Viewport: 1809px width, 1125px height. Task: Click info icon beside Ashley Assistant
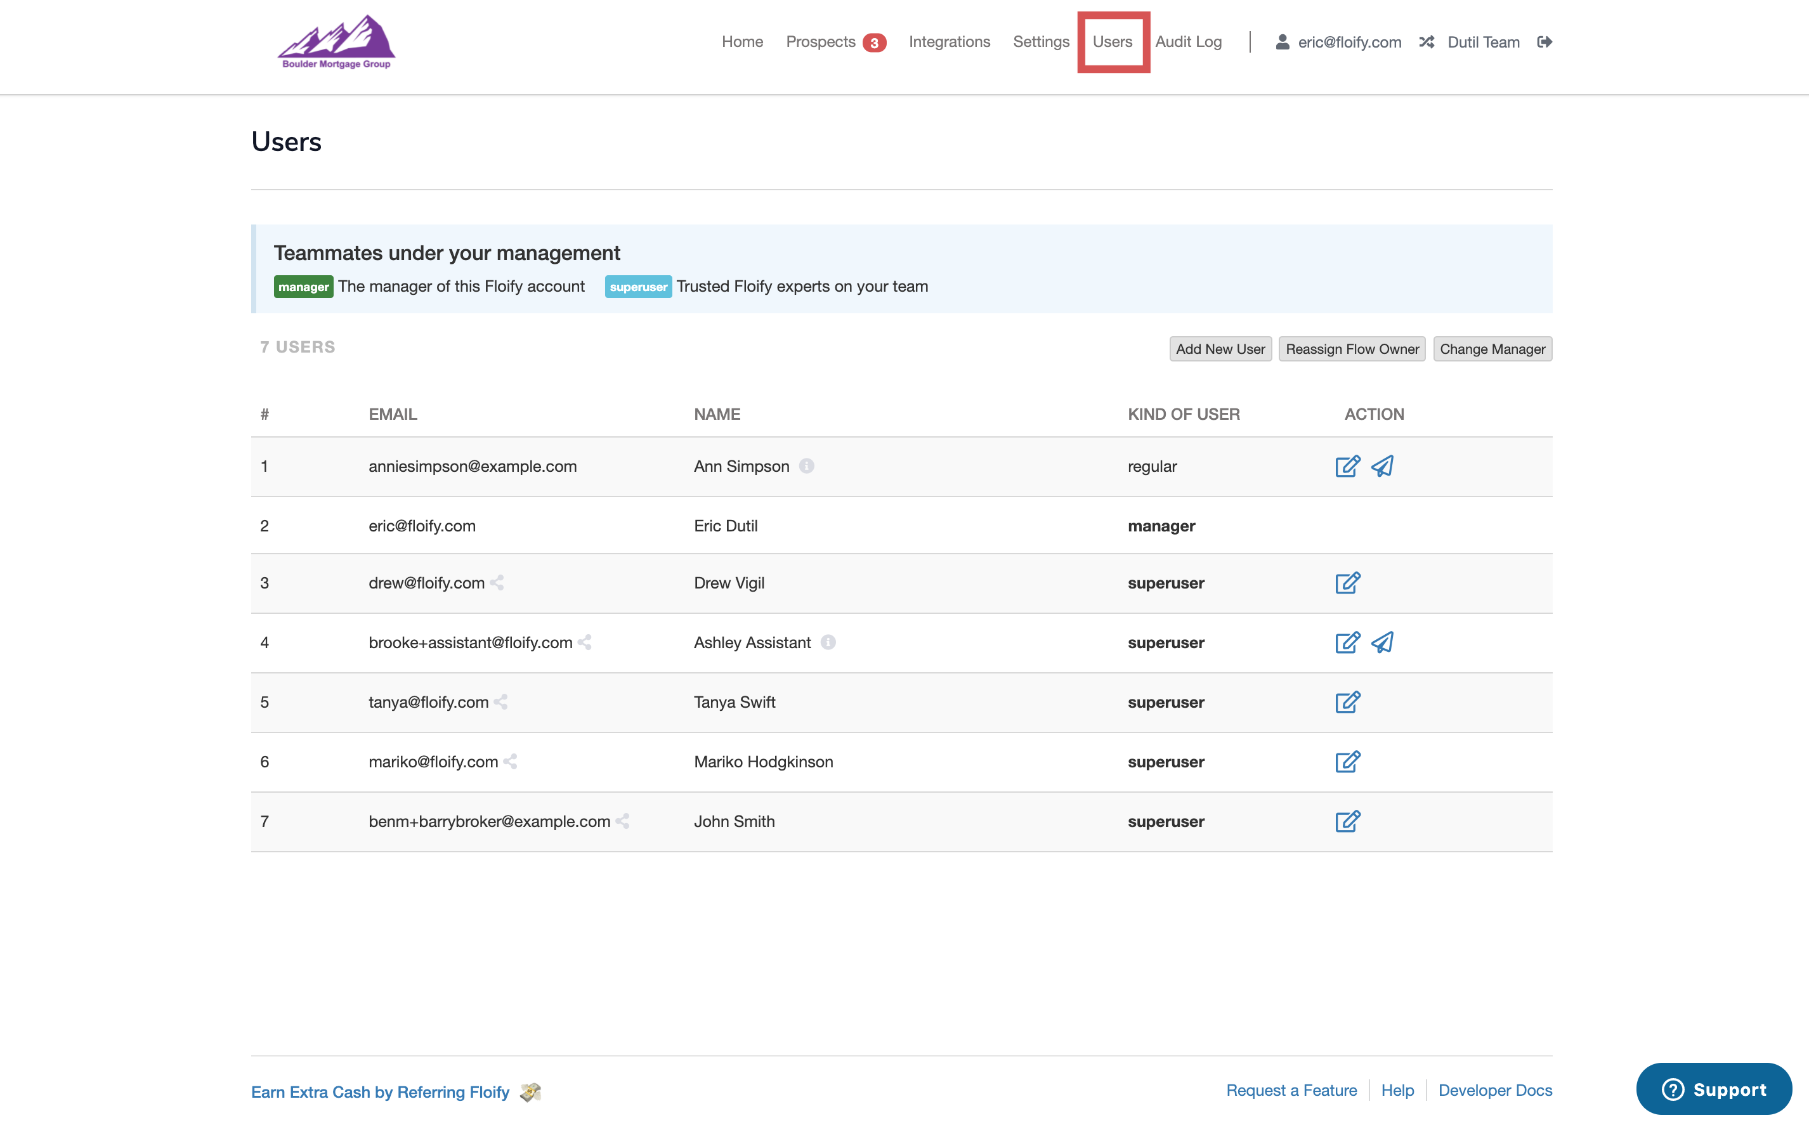828,642
